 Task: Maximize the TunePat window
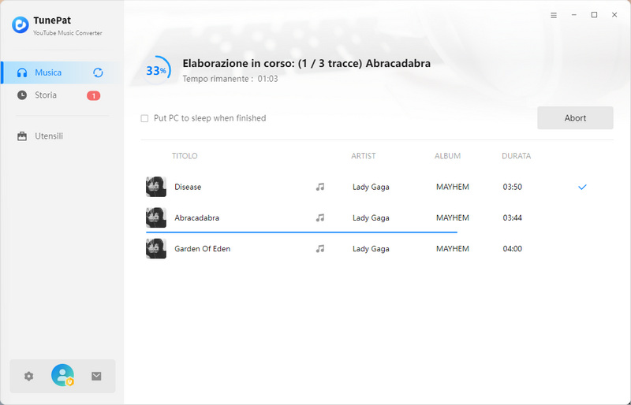tap(594, 15)
